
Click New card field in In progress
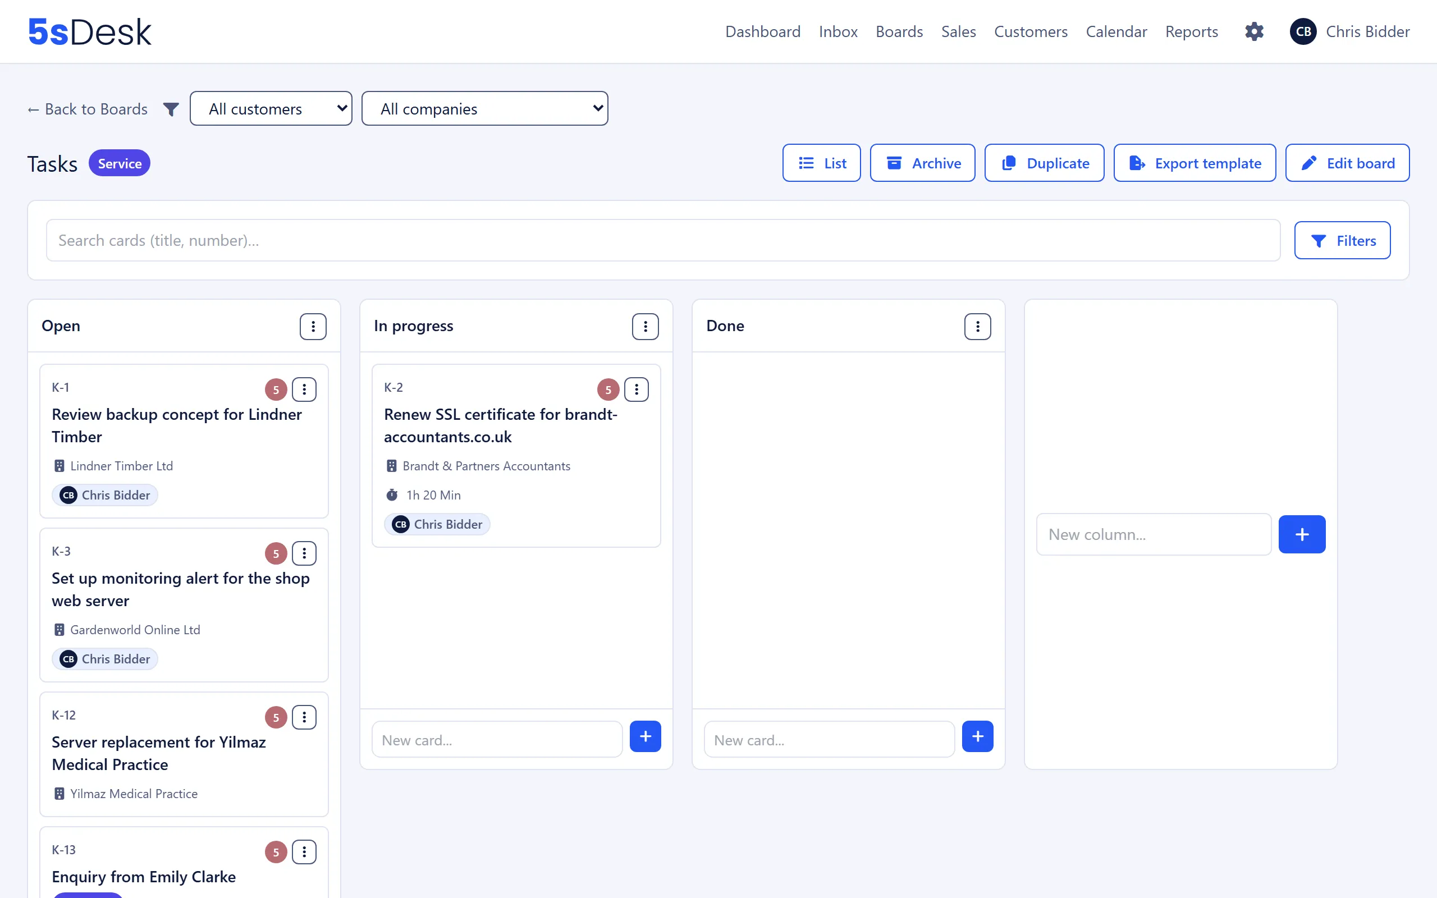tap(497, 740)
